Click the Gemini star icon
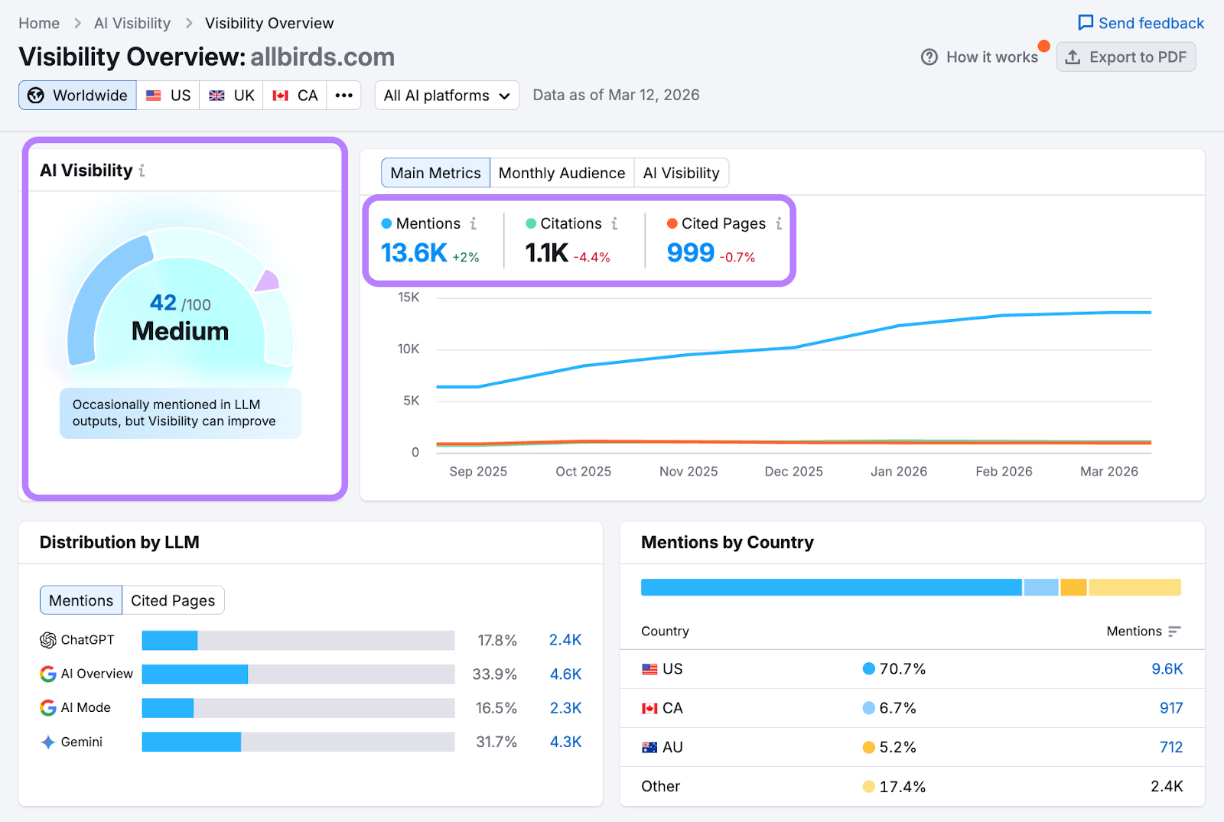Viewport: 1224px width, 822px height. pyautogui.click(x=47, y=741)
